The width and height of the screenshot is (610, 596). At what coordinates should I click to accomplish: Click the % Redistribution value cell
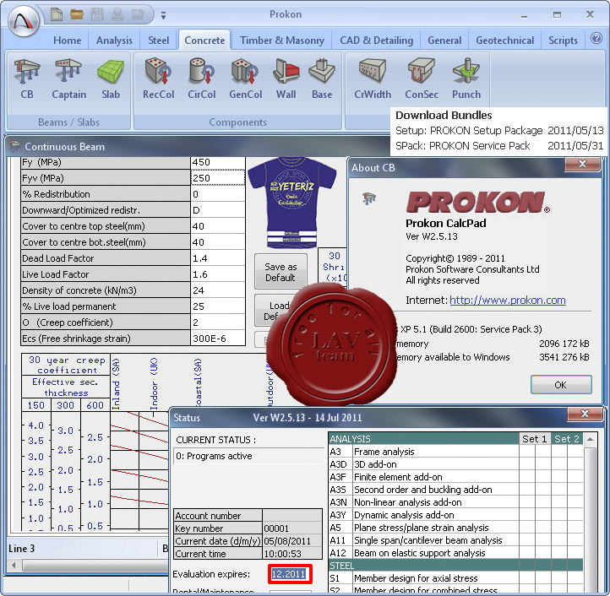218,194
